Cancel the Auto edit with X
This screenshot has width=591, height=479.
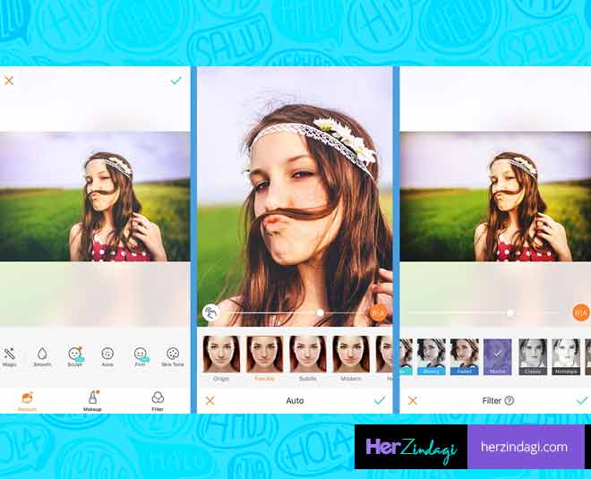click(210, 400)
